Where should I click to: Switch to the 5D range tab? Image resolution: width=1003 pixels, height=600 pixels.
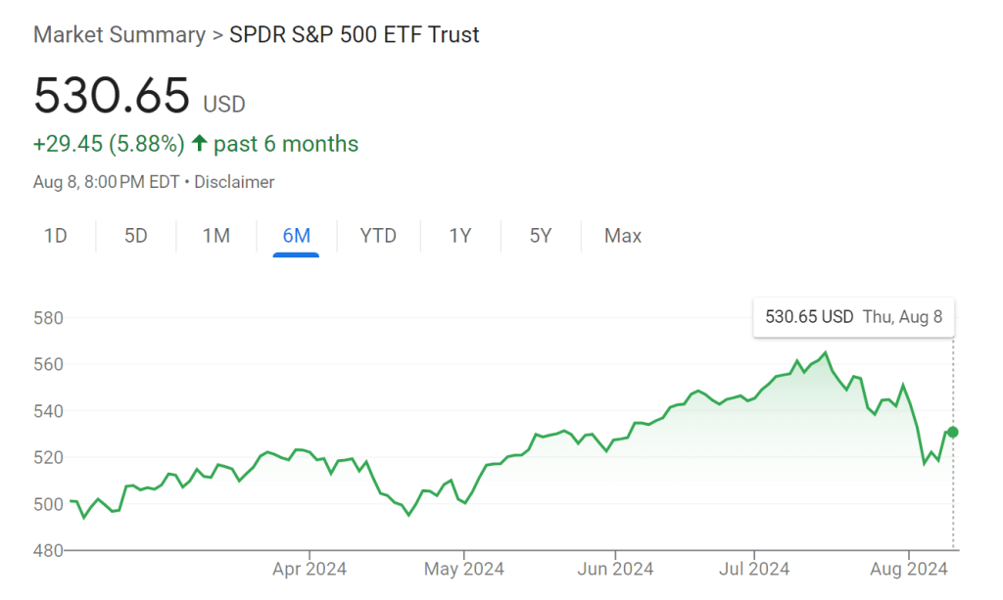[136, 236]
